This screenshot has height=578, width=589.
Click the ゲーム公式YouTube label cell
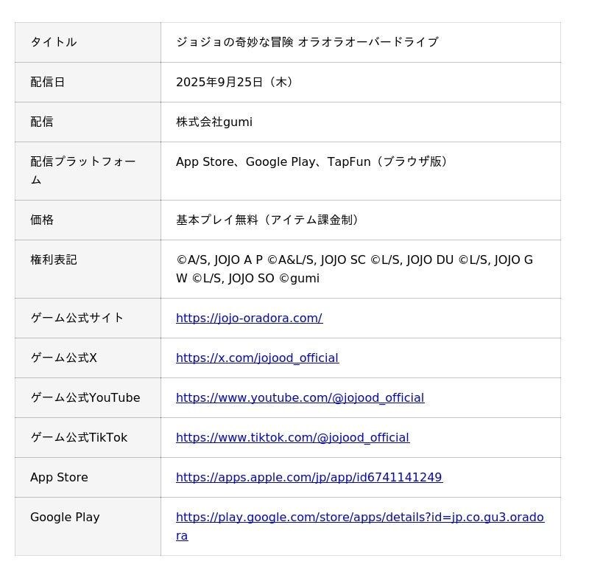[x=88, y=398]
